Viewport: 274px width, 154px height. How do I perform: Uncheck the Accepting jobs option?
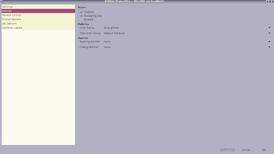click(x=91, y=16)
